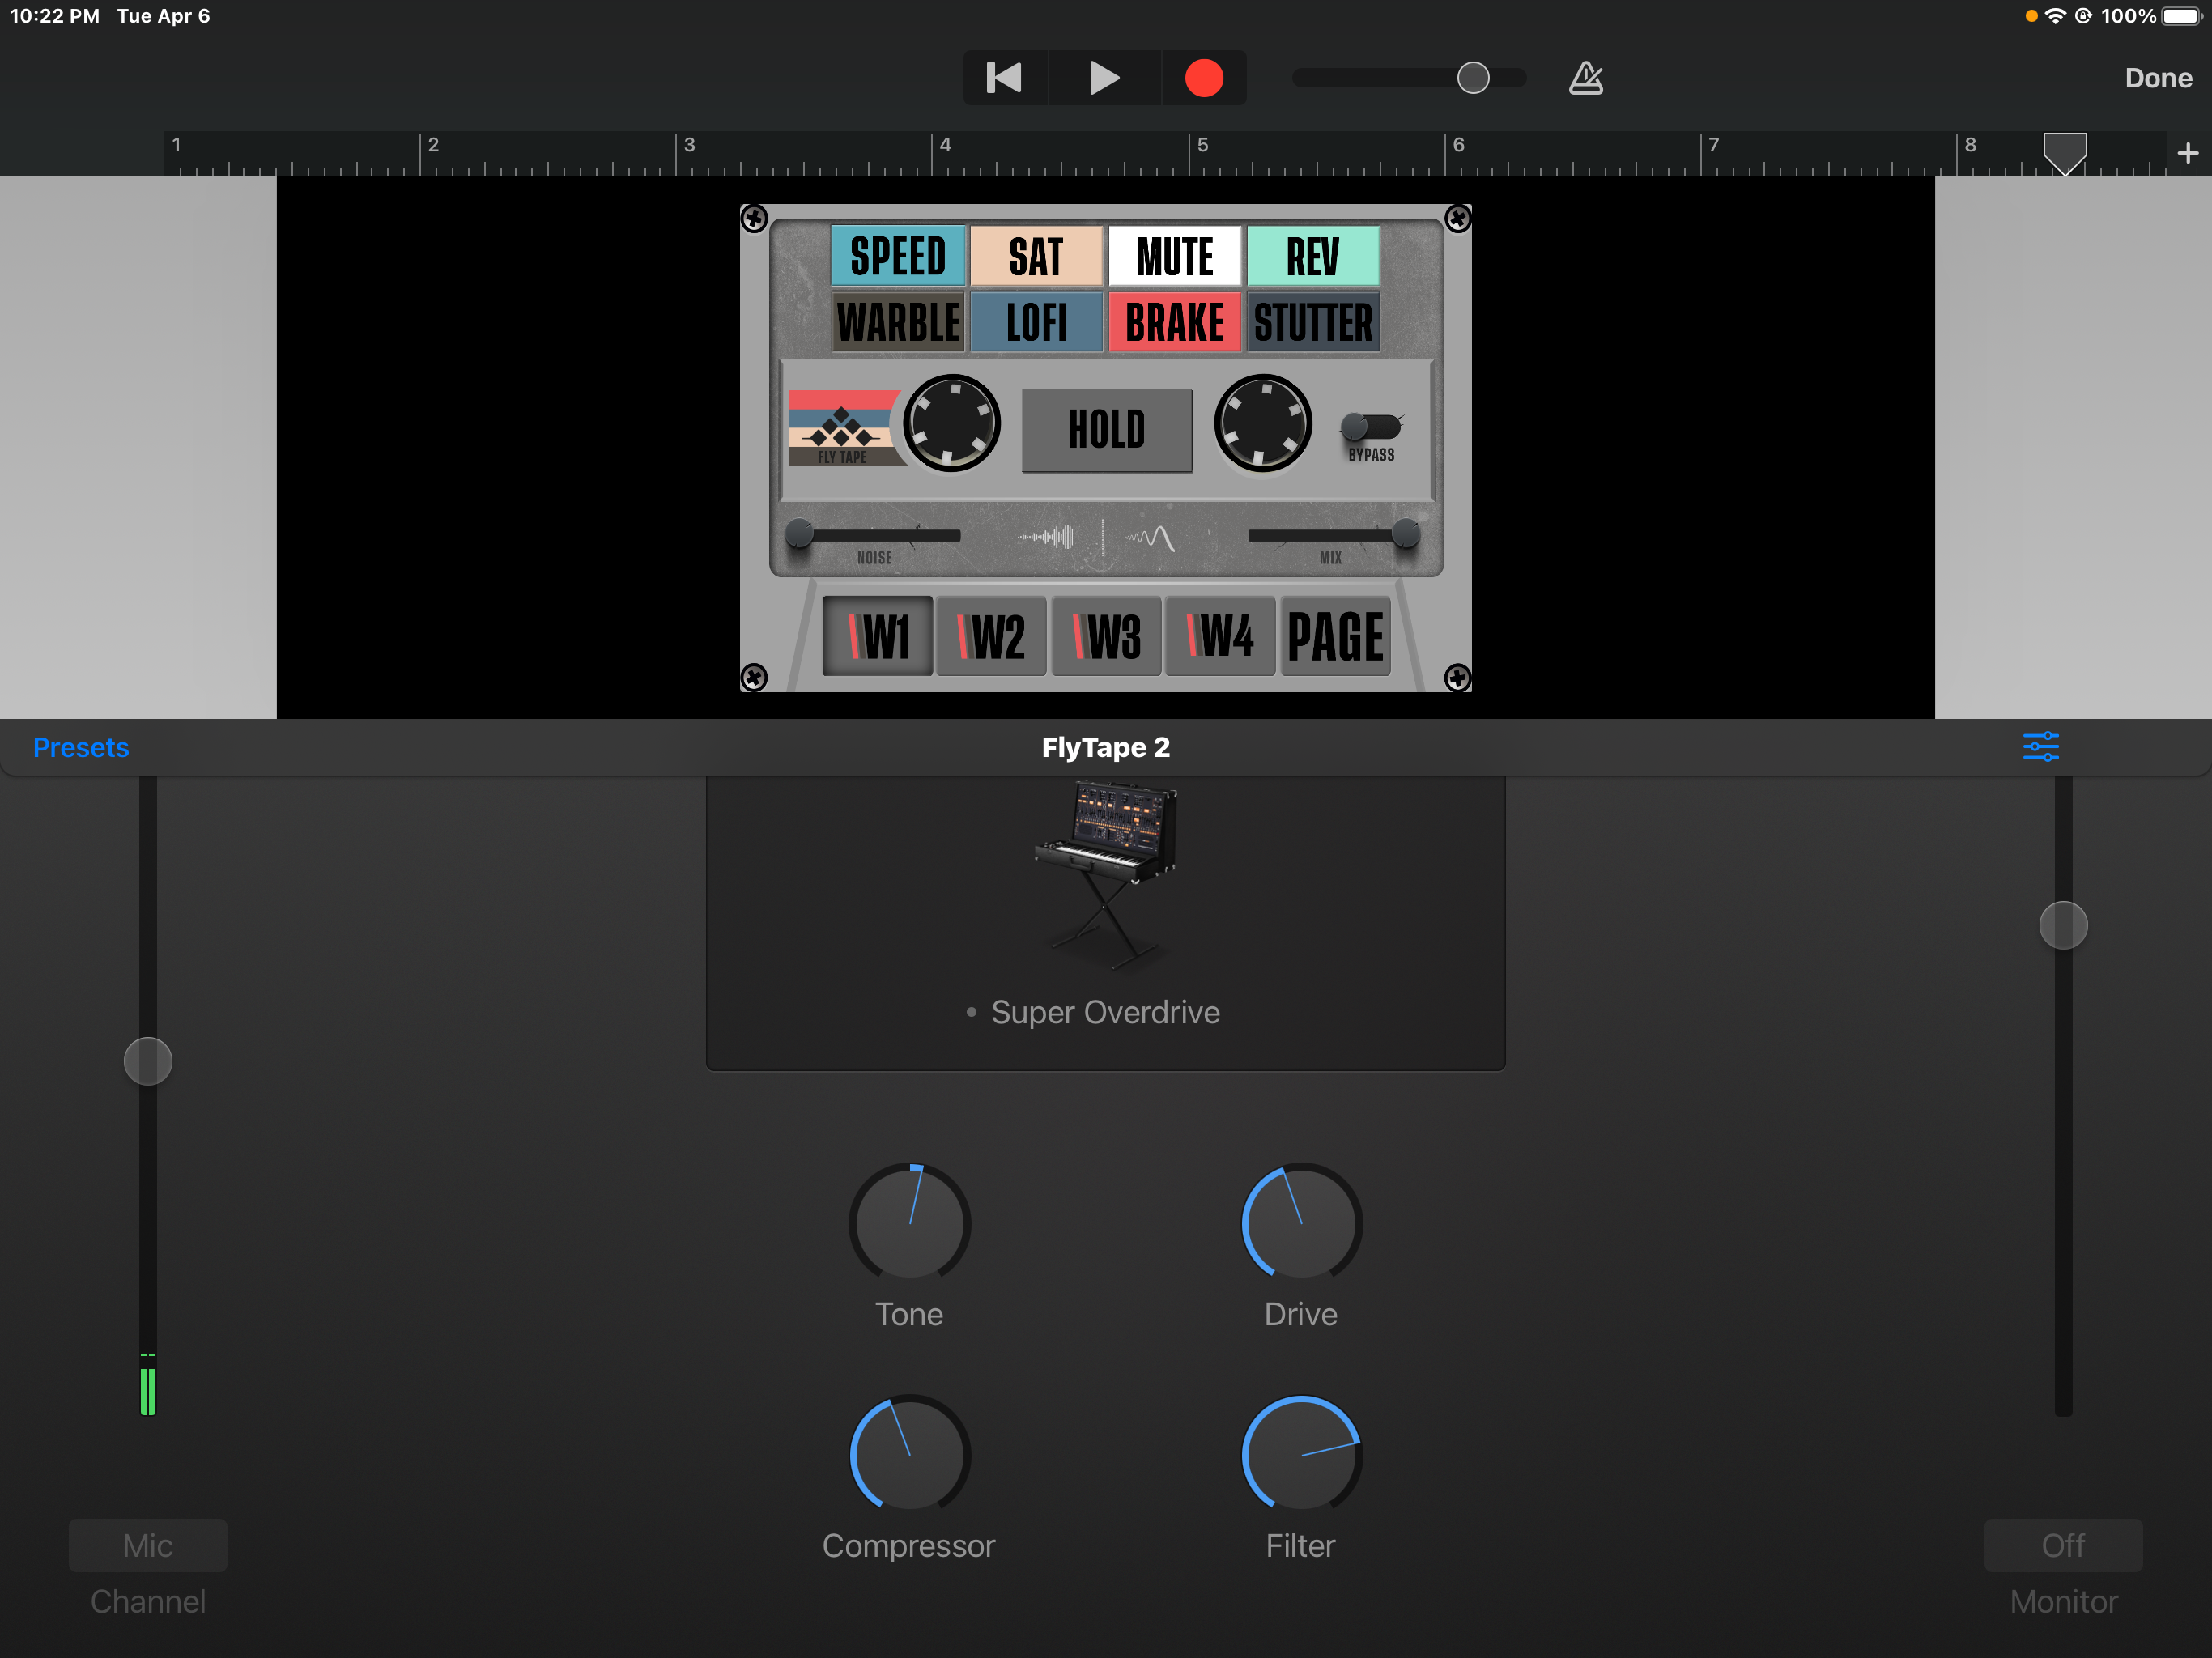Skip playback back to the beginning
The image size is (2212, 1658).
(1004, 77)
